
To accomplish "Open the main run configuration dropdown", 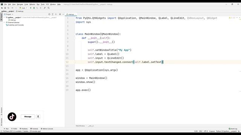I will pos(23,8).
